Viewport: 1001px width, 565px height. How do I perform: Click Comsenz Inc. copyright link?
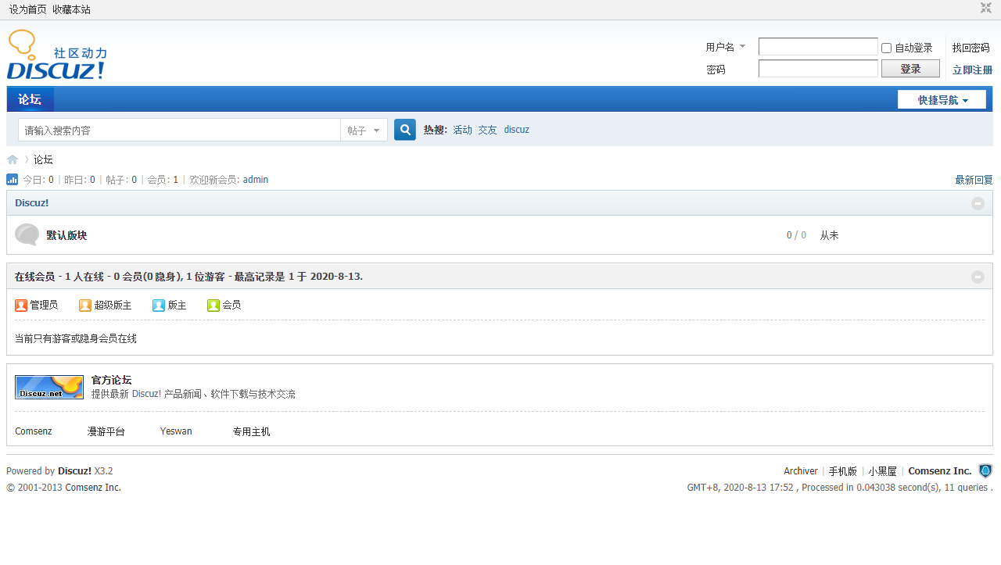tap(93, 488)
